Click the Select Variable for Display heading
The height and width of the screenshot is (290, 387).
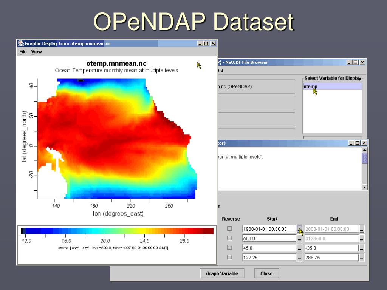(x=333, y=78)
